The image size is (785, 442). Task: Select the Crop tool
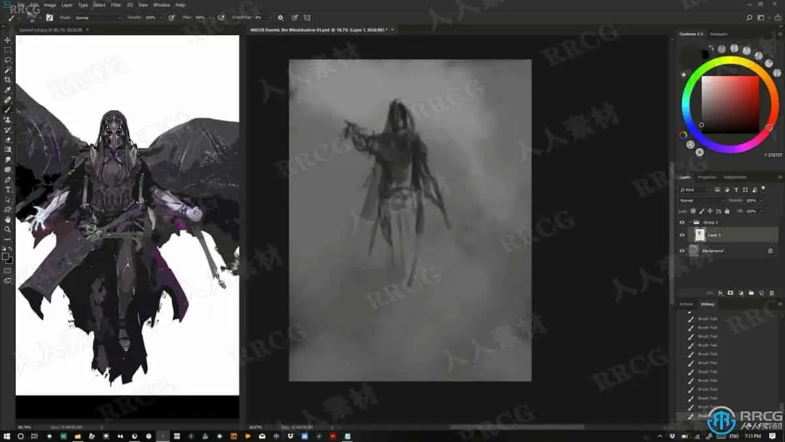pyautogui.click(x=8, y=80)
